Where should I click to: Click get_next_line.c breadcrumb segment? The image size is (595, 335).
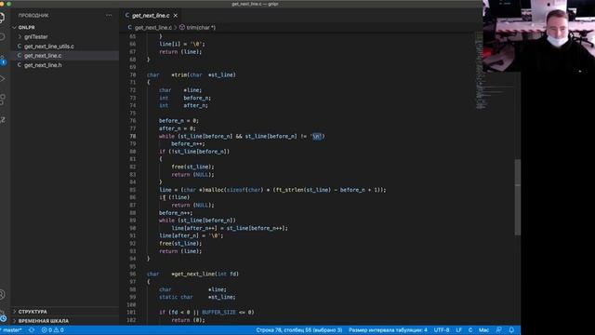152,27
